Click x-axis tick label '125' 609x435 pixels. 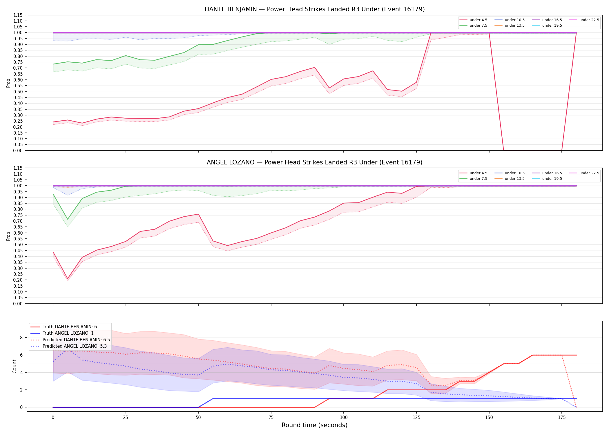(416, 418)
